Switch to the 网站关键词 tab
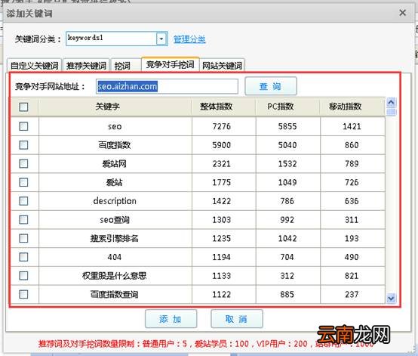Image resolution: width=418 pixels, height=356 pixels. 222,66
